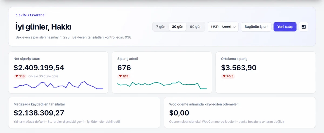Click the Bekleyen siparişleri hazırlayın: 223 text

coord(42,37)
